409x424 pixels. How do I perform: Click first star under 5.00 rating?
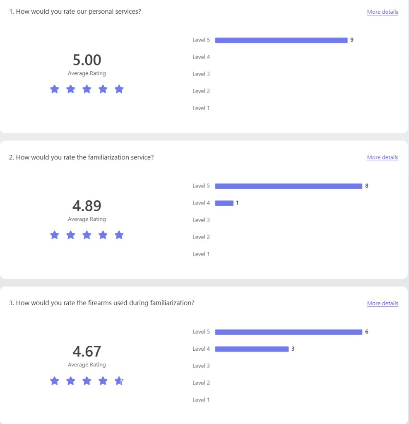(55, 89)
